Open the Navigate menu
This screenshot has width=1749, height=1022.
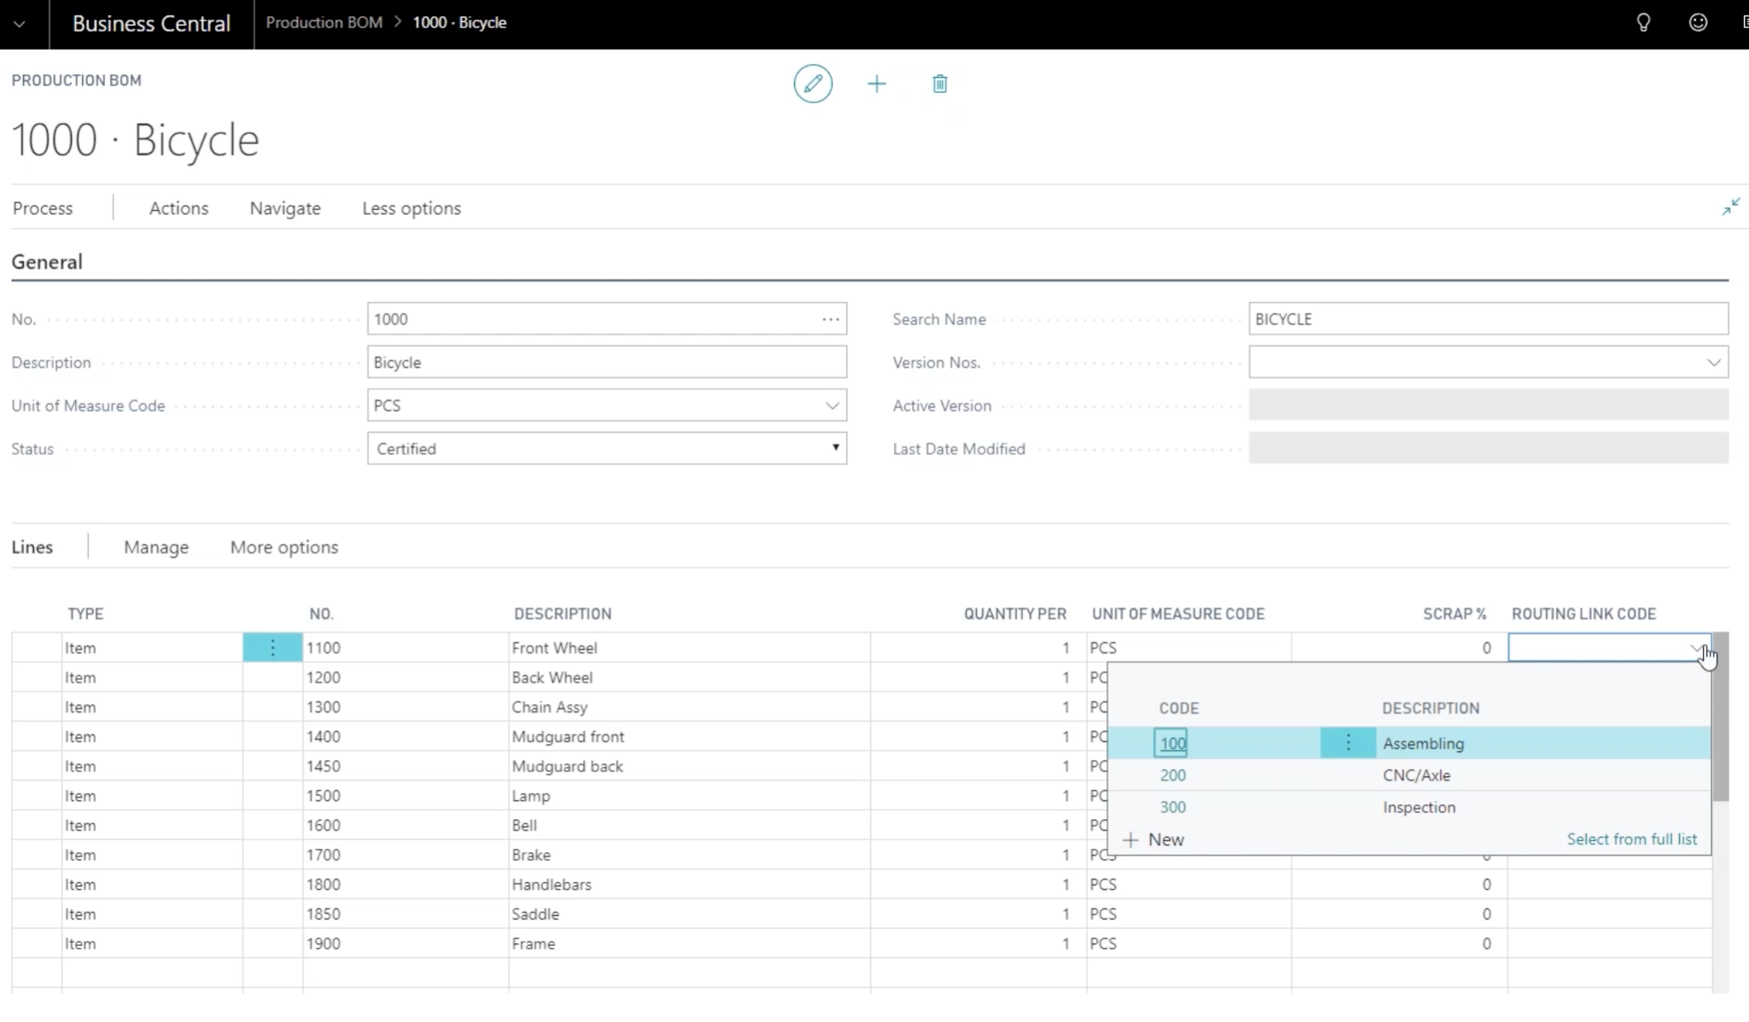click(285, 208)
